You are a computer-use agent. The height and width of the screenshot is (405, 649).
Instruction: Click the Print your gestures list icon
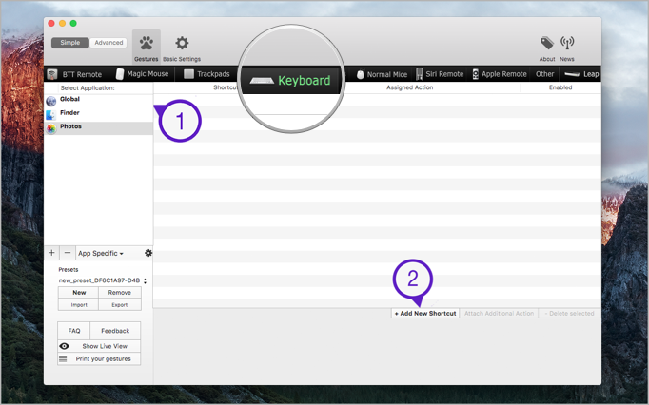tap(63, 358)
